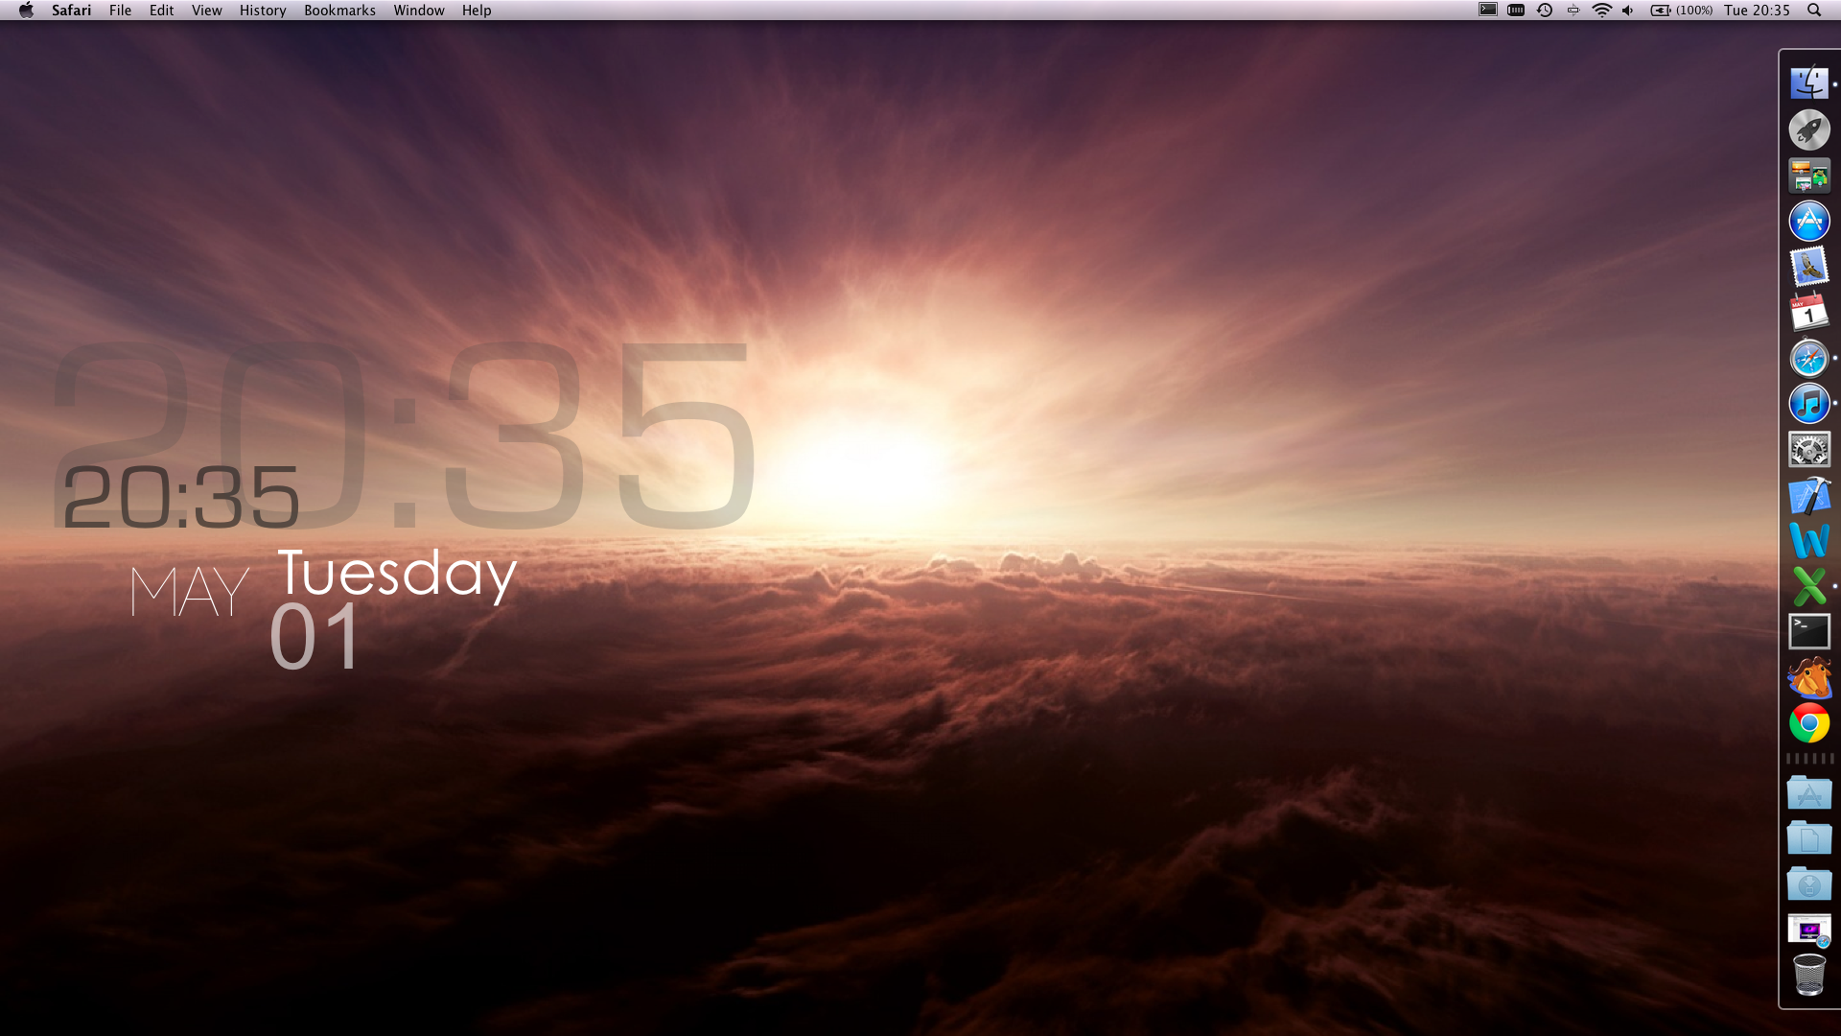Viewport: 1841px width, 1036px height.
Task: Open the Applications folder stack
Action: [1808, 793]
